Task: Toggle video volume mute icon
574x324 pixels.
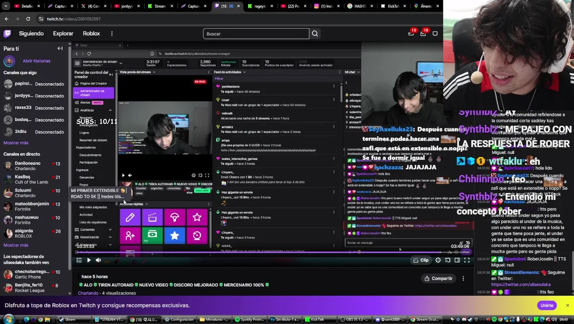Action: (98, 260)
